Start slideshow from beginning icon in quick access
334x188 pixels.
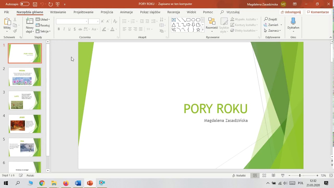click(x=58, y=4)
